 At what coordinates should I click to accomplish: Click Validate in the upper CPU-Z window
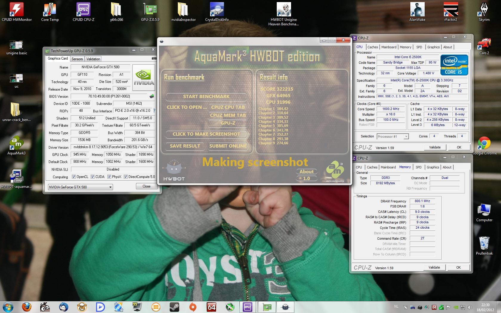(435, 147)
